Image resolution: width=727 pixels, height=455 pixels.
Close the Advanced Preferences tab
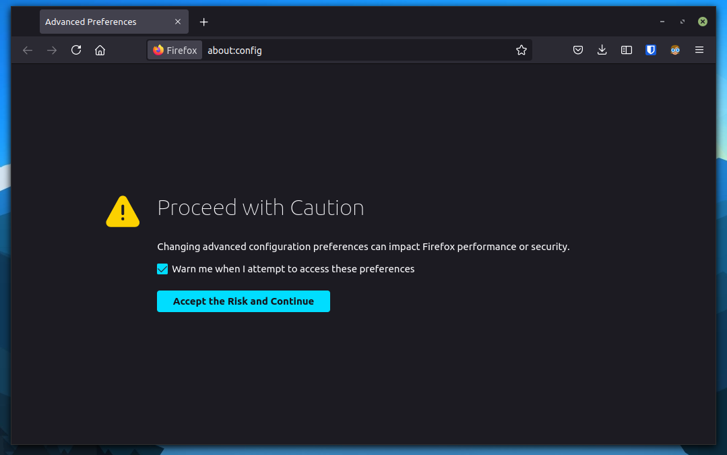pyautogui.click(x=178, y=22)
